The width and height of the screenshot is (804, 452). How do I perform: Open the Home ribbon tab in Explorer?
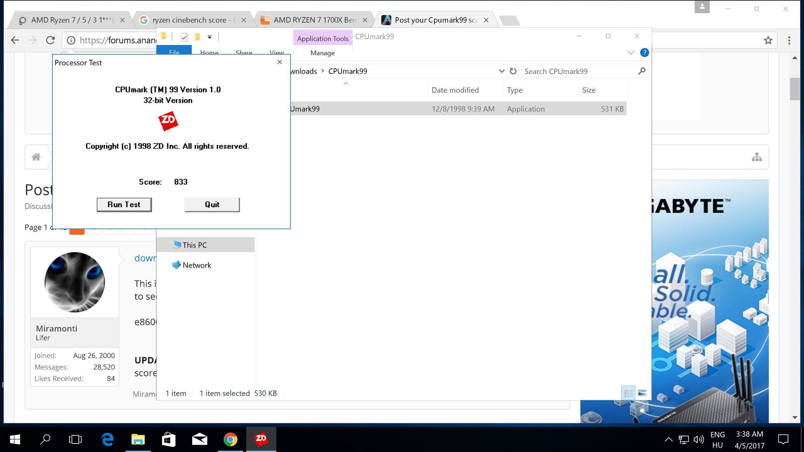coord(209,52)
